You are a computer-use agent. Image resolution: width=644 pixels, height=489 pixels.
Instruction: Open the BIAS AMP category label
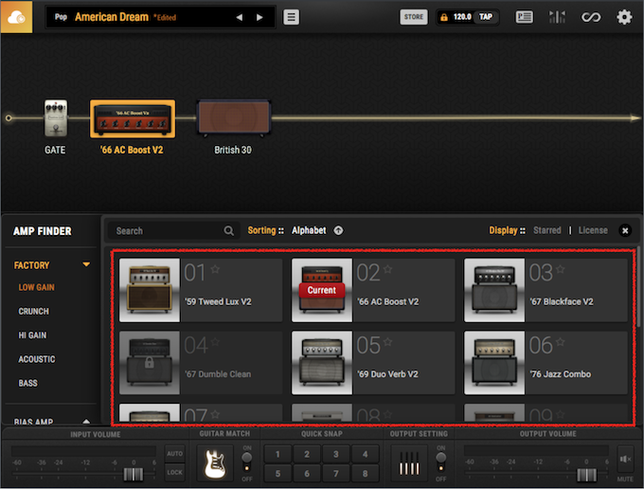[33, 421]
